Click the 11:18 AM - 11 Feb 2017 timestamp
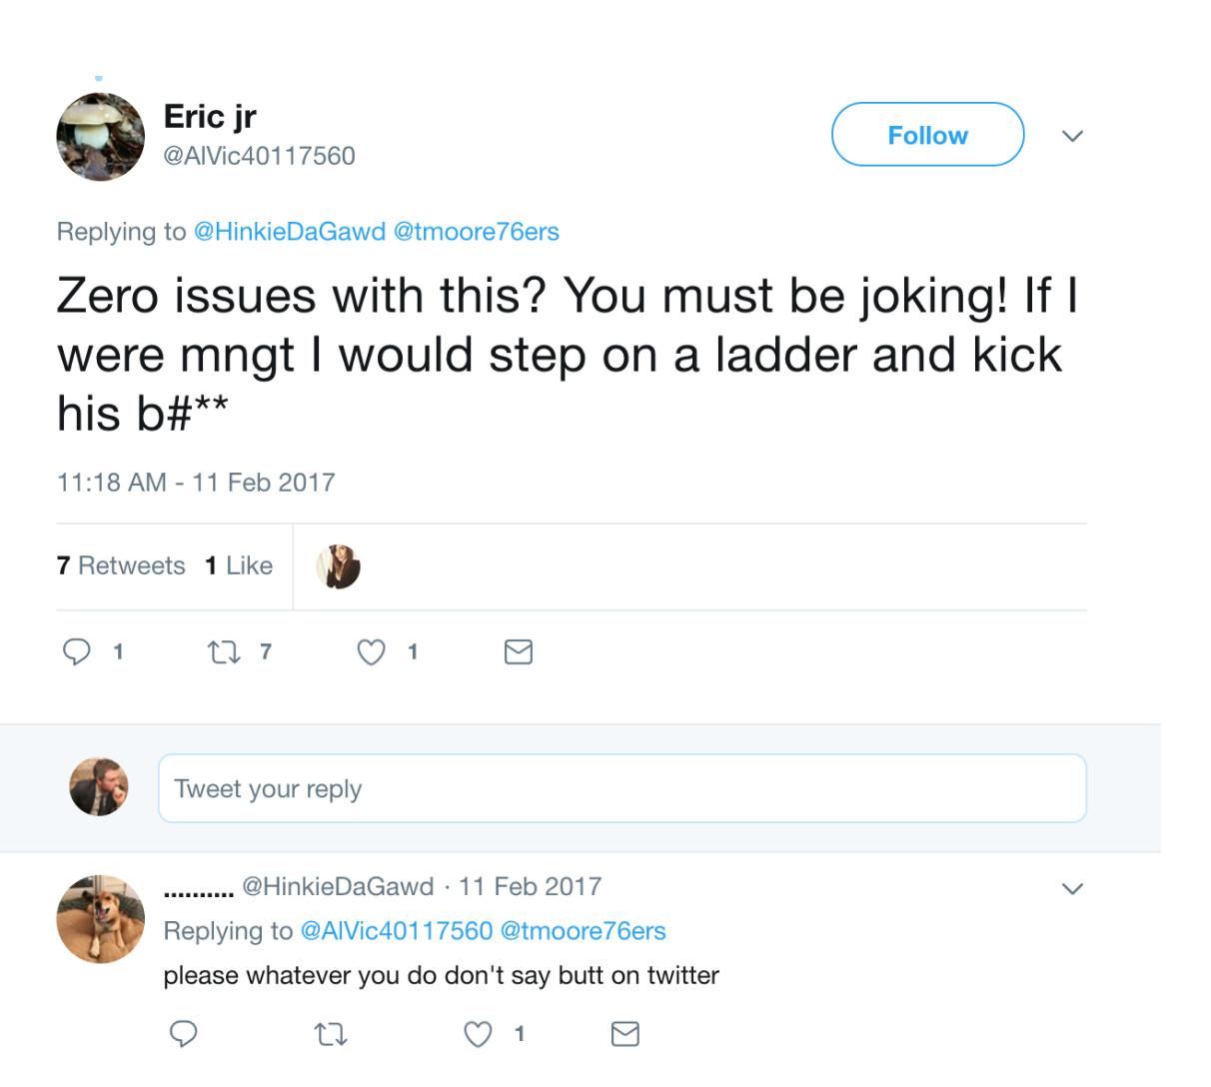1211x1087 pixels. 196,483
